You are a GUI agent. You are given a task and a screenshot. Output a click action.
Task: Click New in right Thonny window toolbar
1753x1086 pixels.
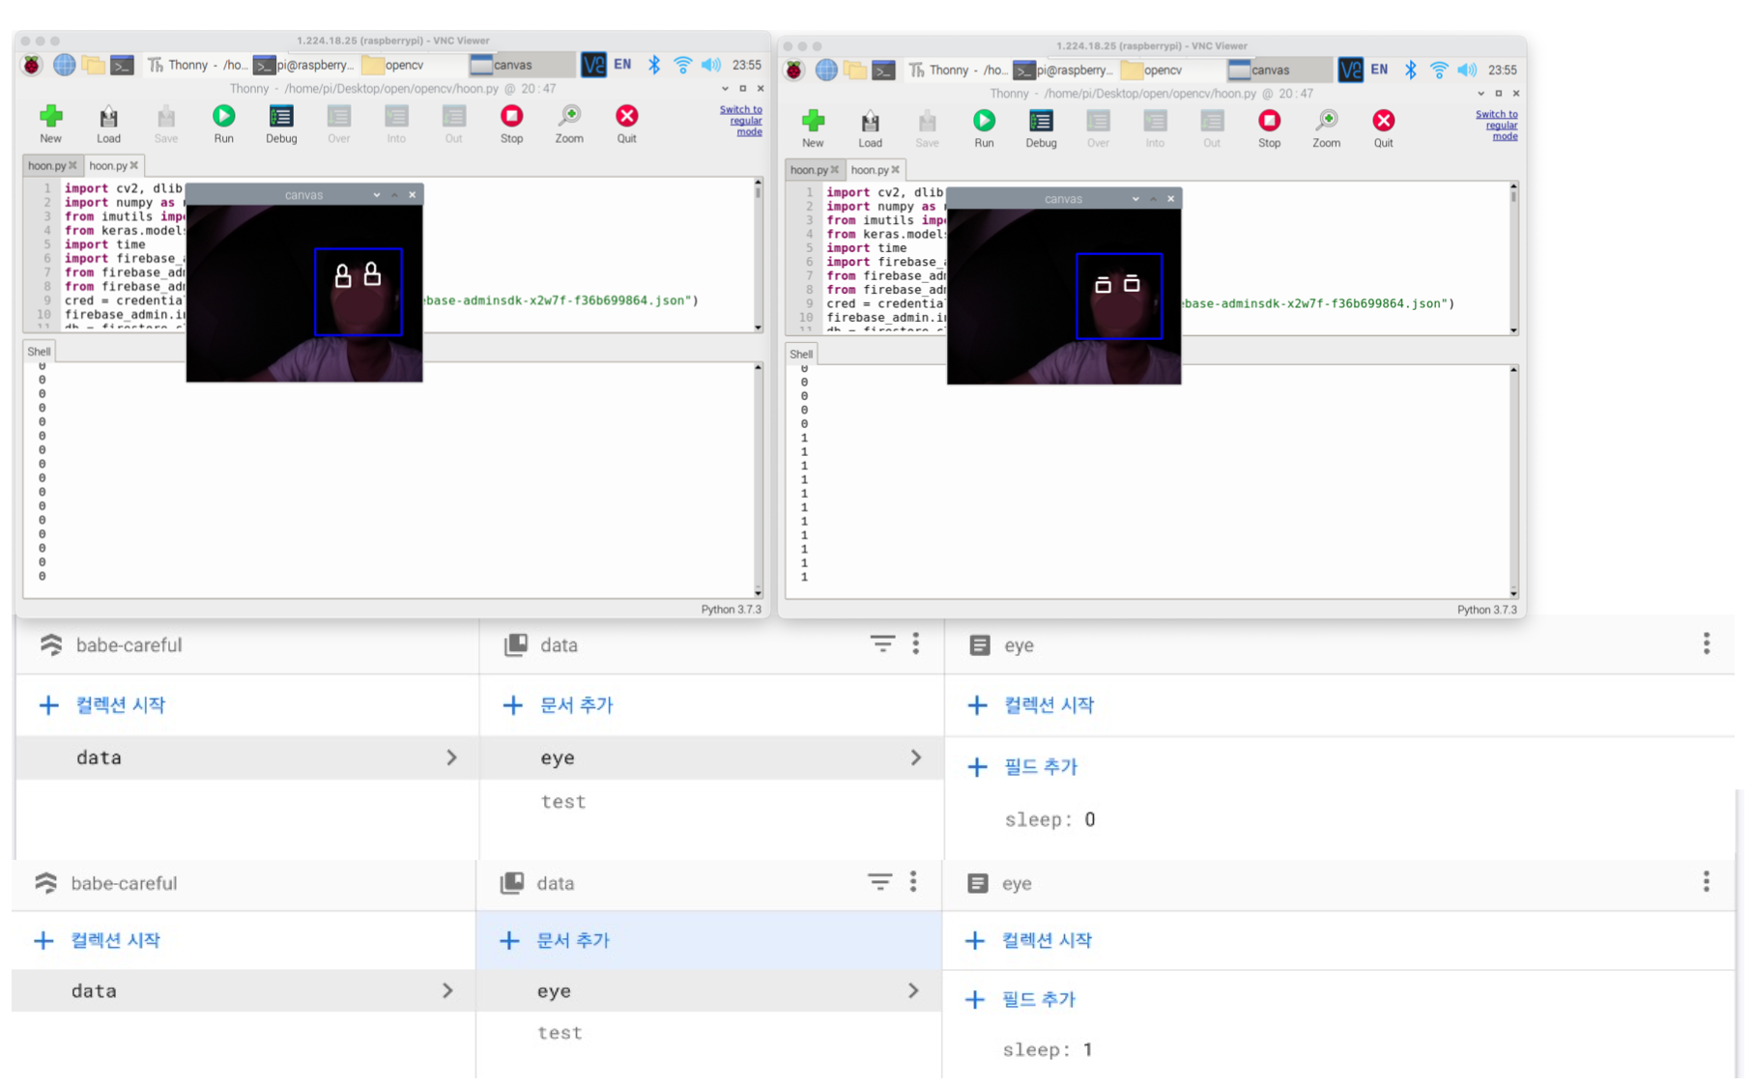[813, 129]
